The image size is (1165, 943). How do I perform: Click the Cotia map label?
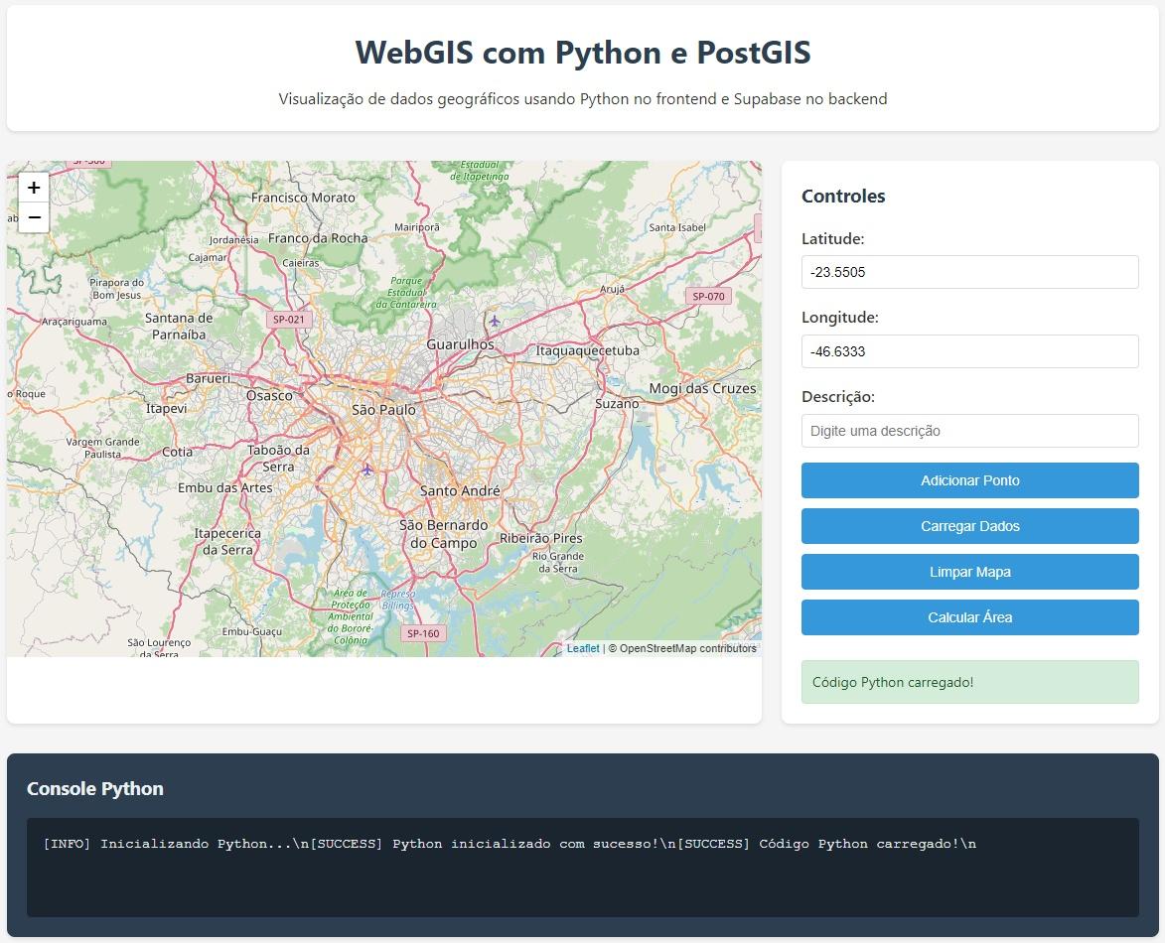(178, 452)
